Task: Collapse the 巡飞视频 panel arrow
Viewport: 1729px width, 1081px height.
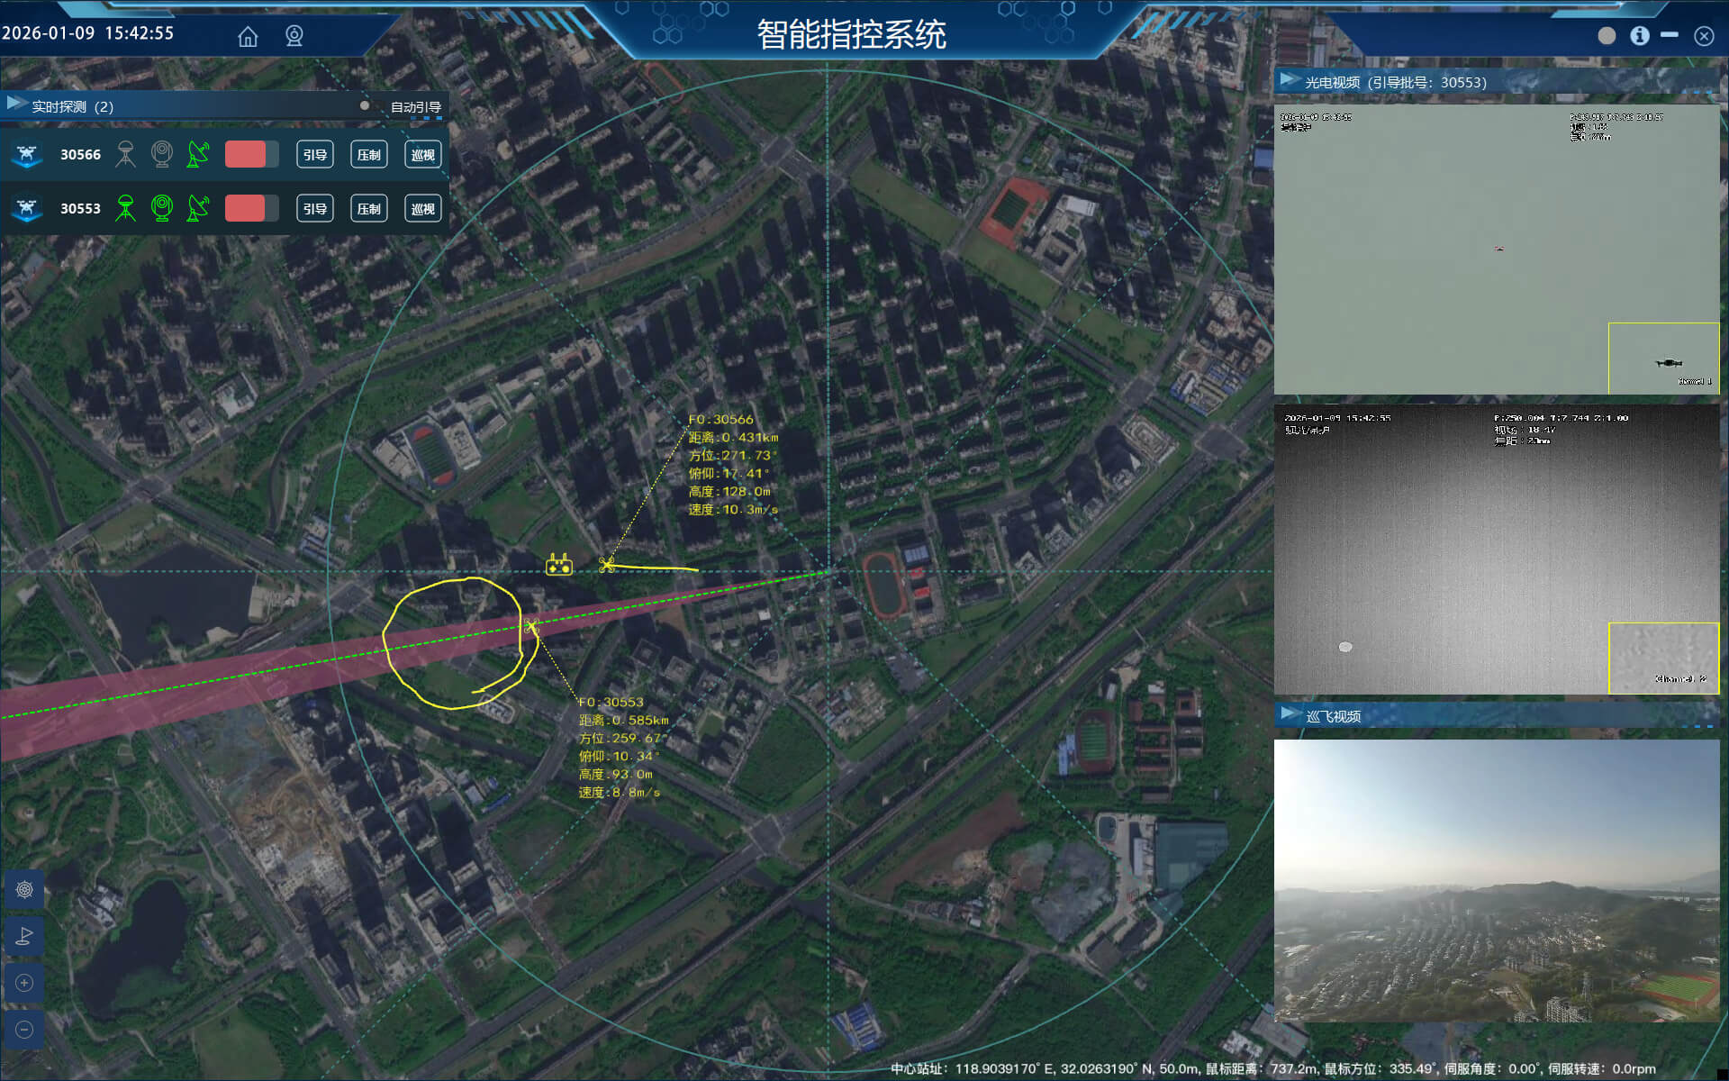Action: pos(1290,714)
